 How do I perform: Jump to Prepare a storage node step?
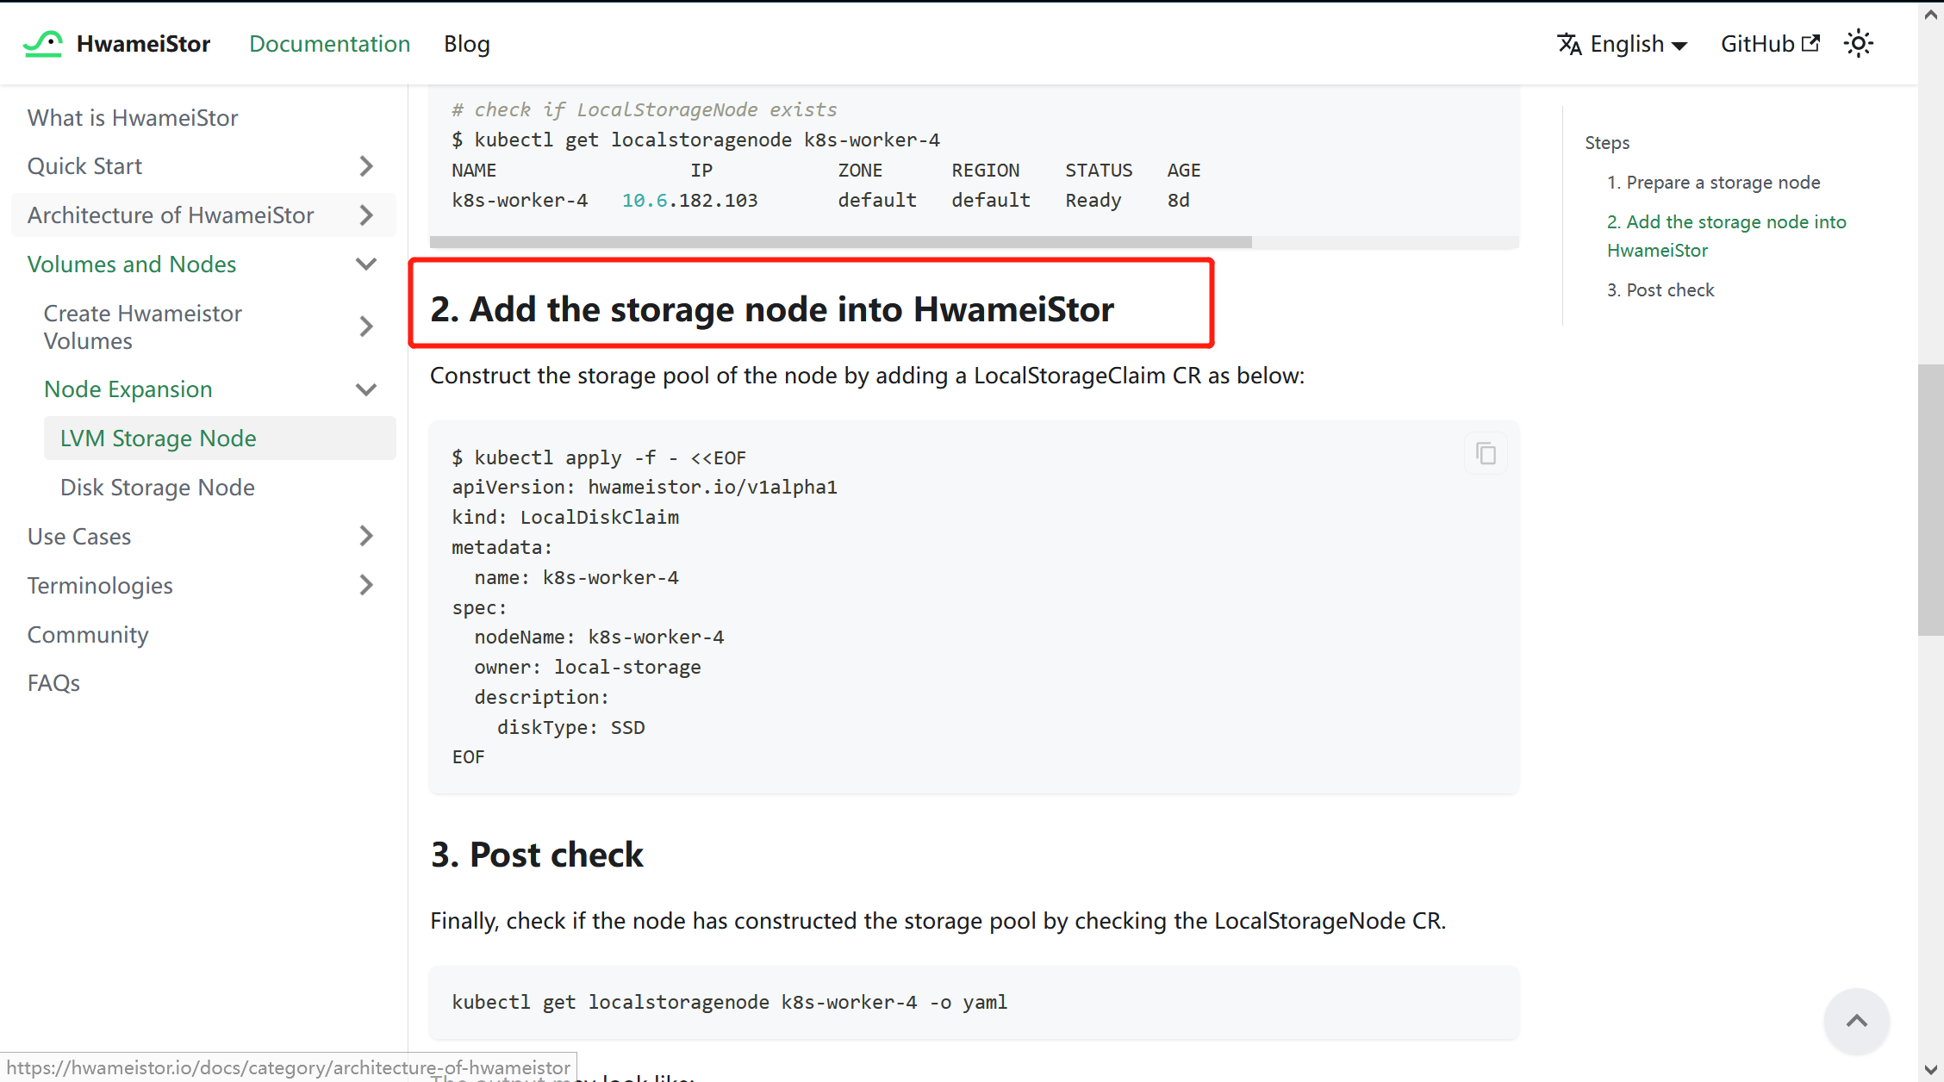coord(1714,182)
